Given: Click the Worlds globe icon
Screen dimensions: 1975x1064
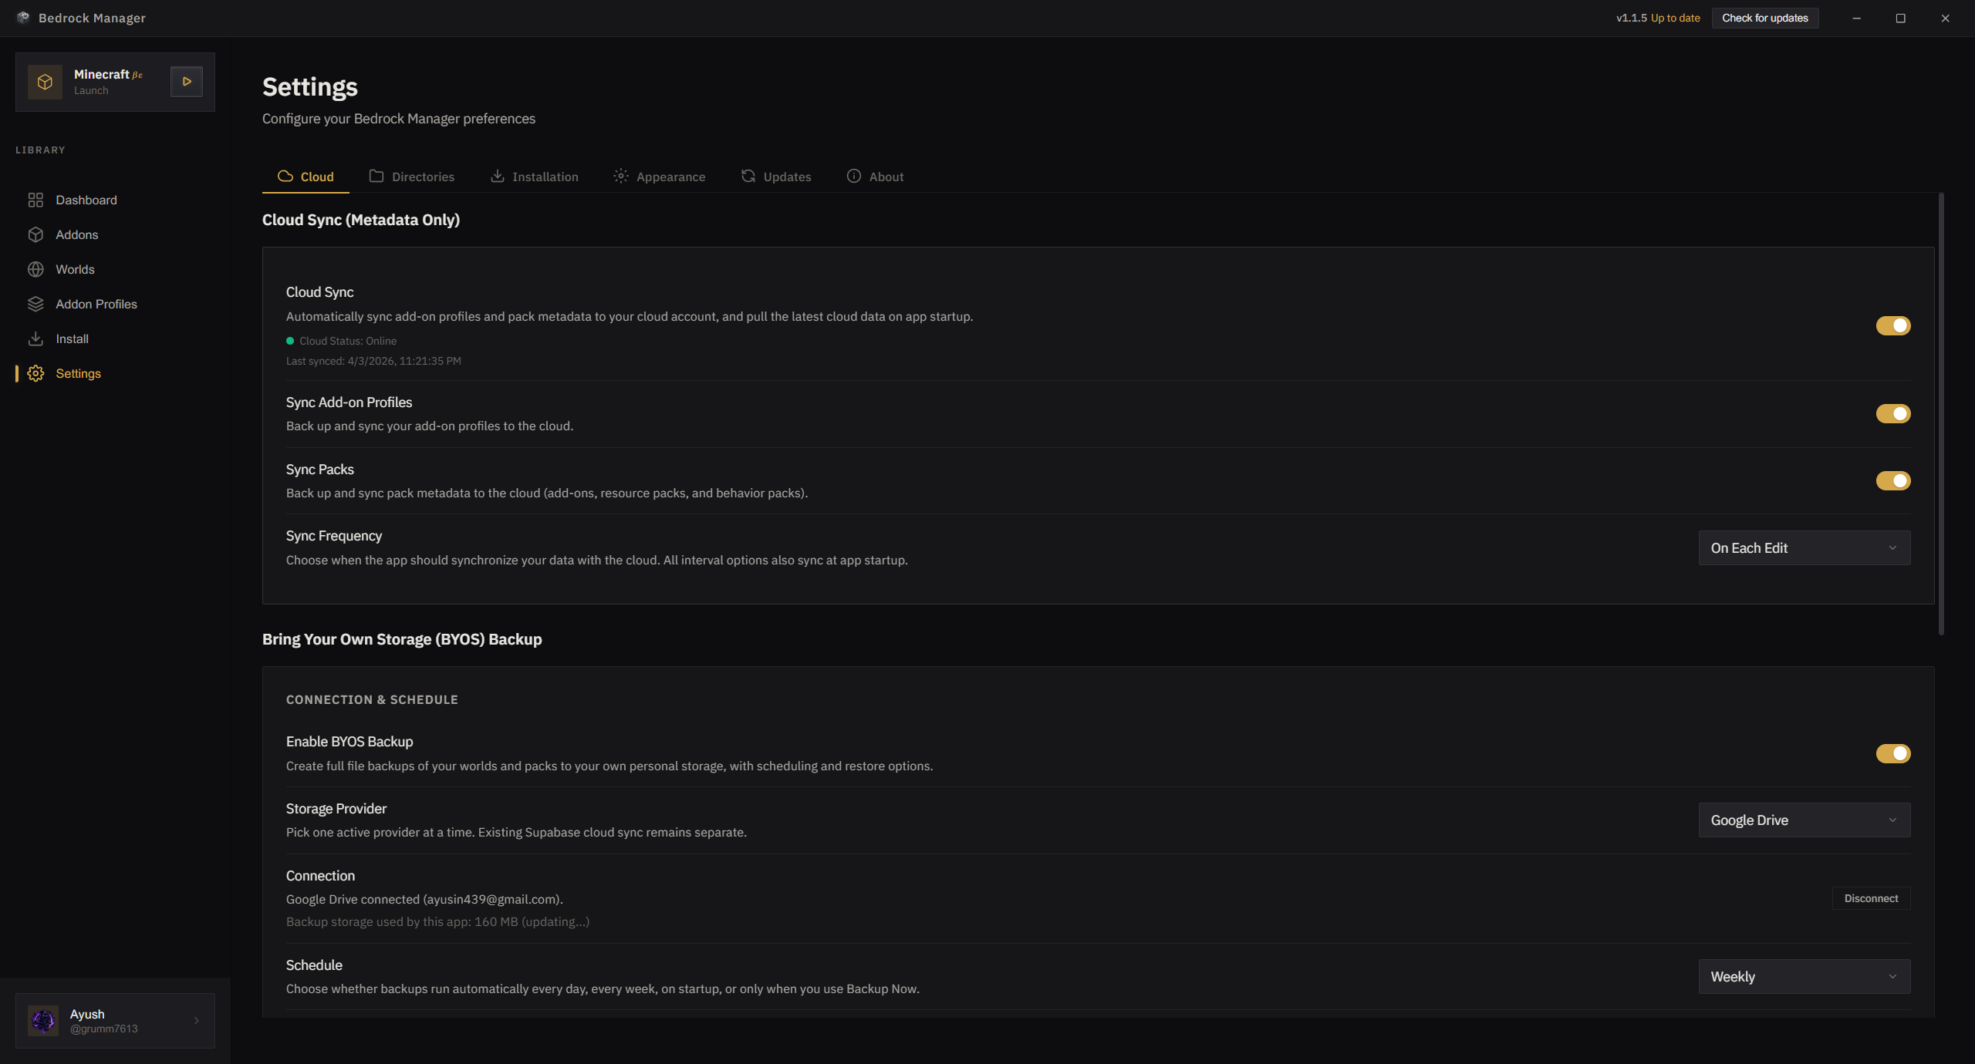Looking at the screenshot, I should coord(35,270).
